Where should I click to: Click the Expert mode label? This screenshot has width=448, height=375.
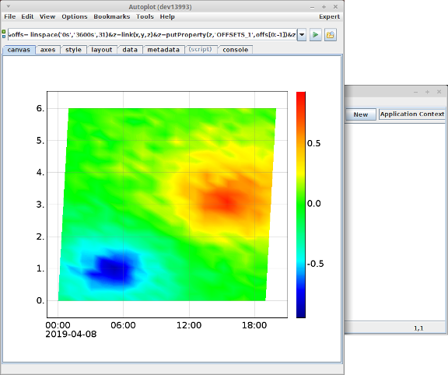(x=330, y=16)
